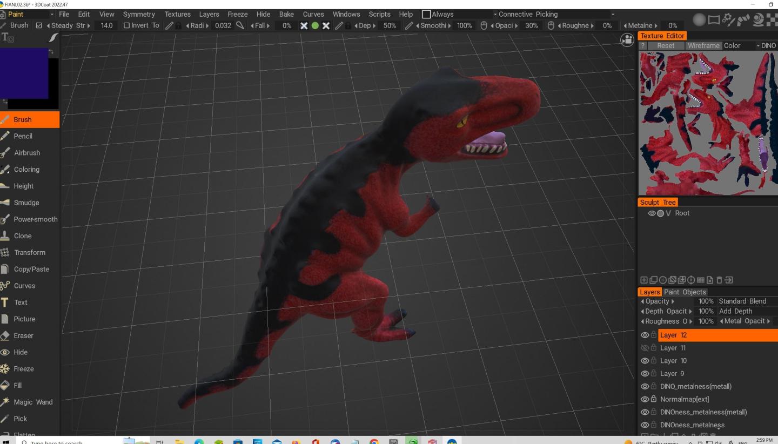Image resolution: width=778 pixels, height=444 pixels.
Task: Open the DINO texture set dropdown
Action: 769,46
